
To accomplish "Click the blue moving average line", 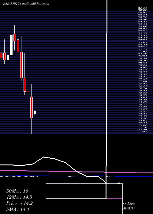I will tap(76, 176).
